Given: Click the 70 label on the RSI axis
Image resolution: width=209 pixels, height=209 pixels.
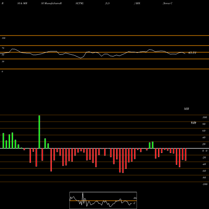Looking at the screenshot, I should click(x=3, y=48).
